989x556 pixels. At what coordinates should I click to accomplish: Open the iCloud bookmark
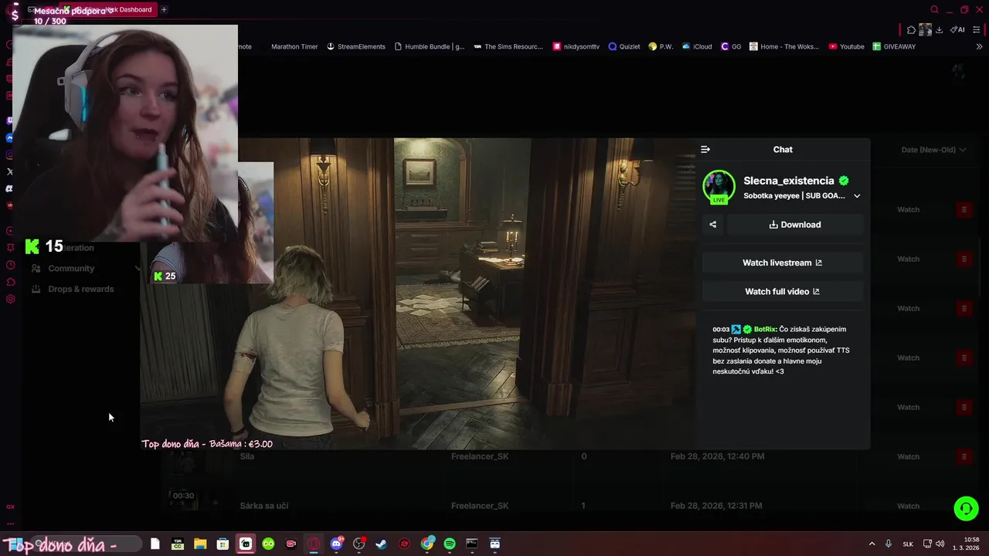tap(697, 46)
